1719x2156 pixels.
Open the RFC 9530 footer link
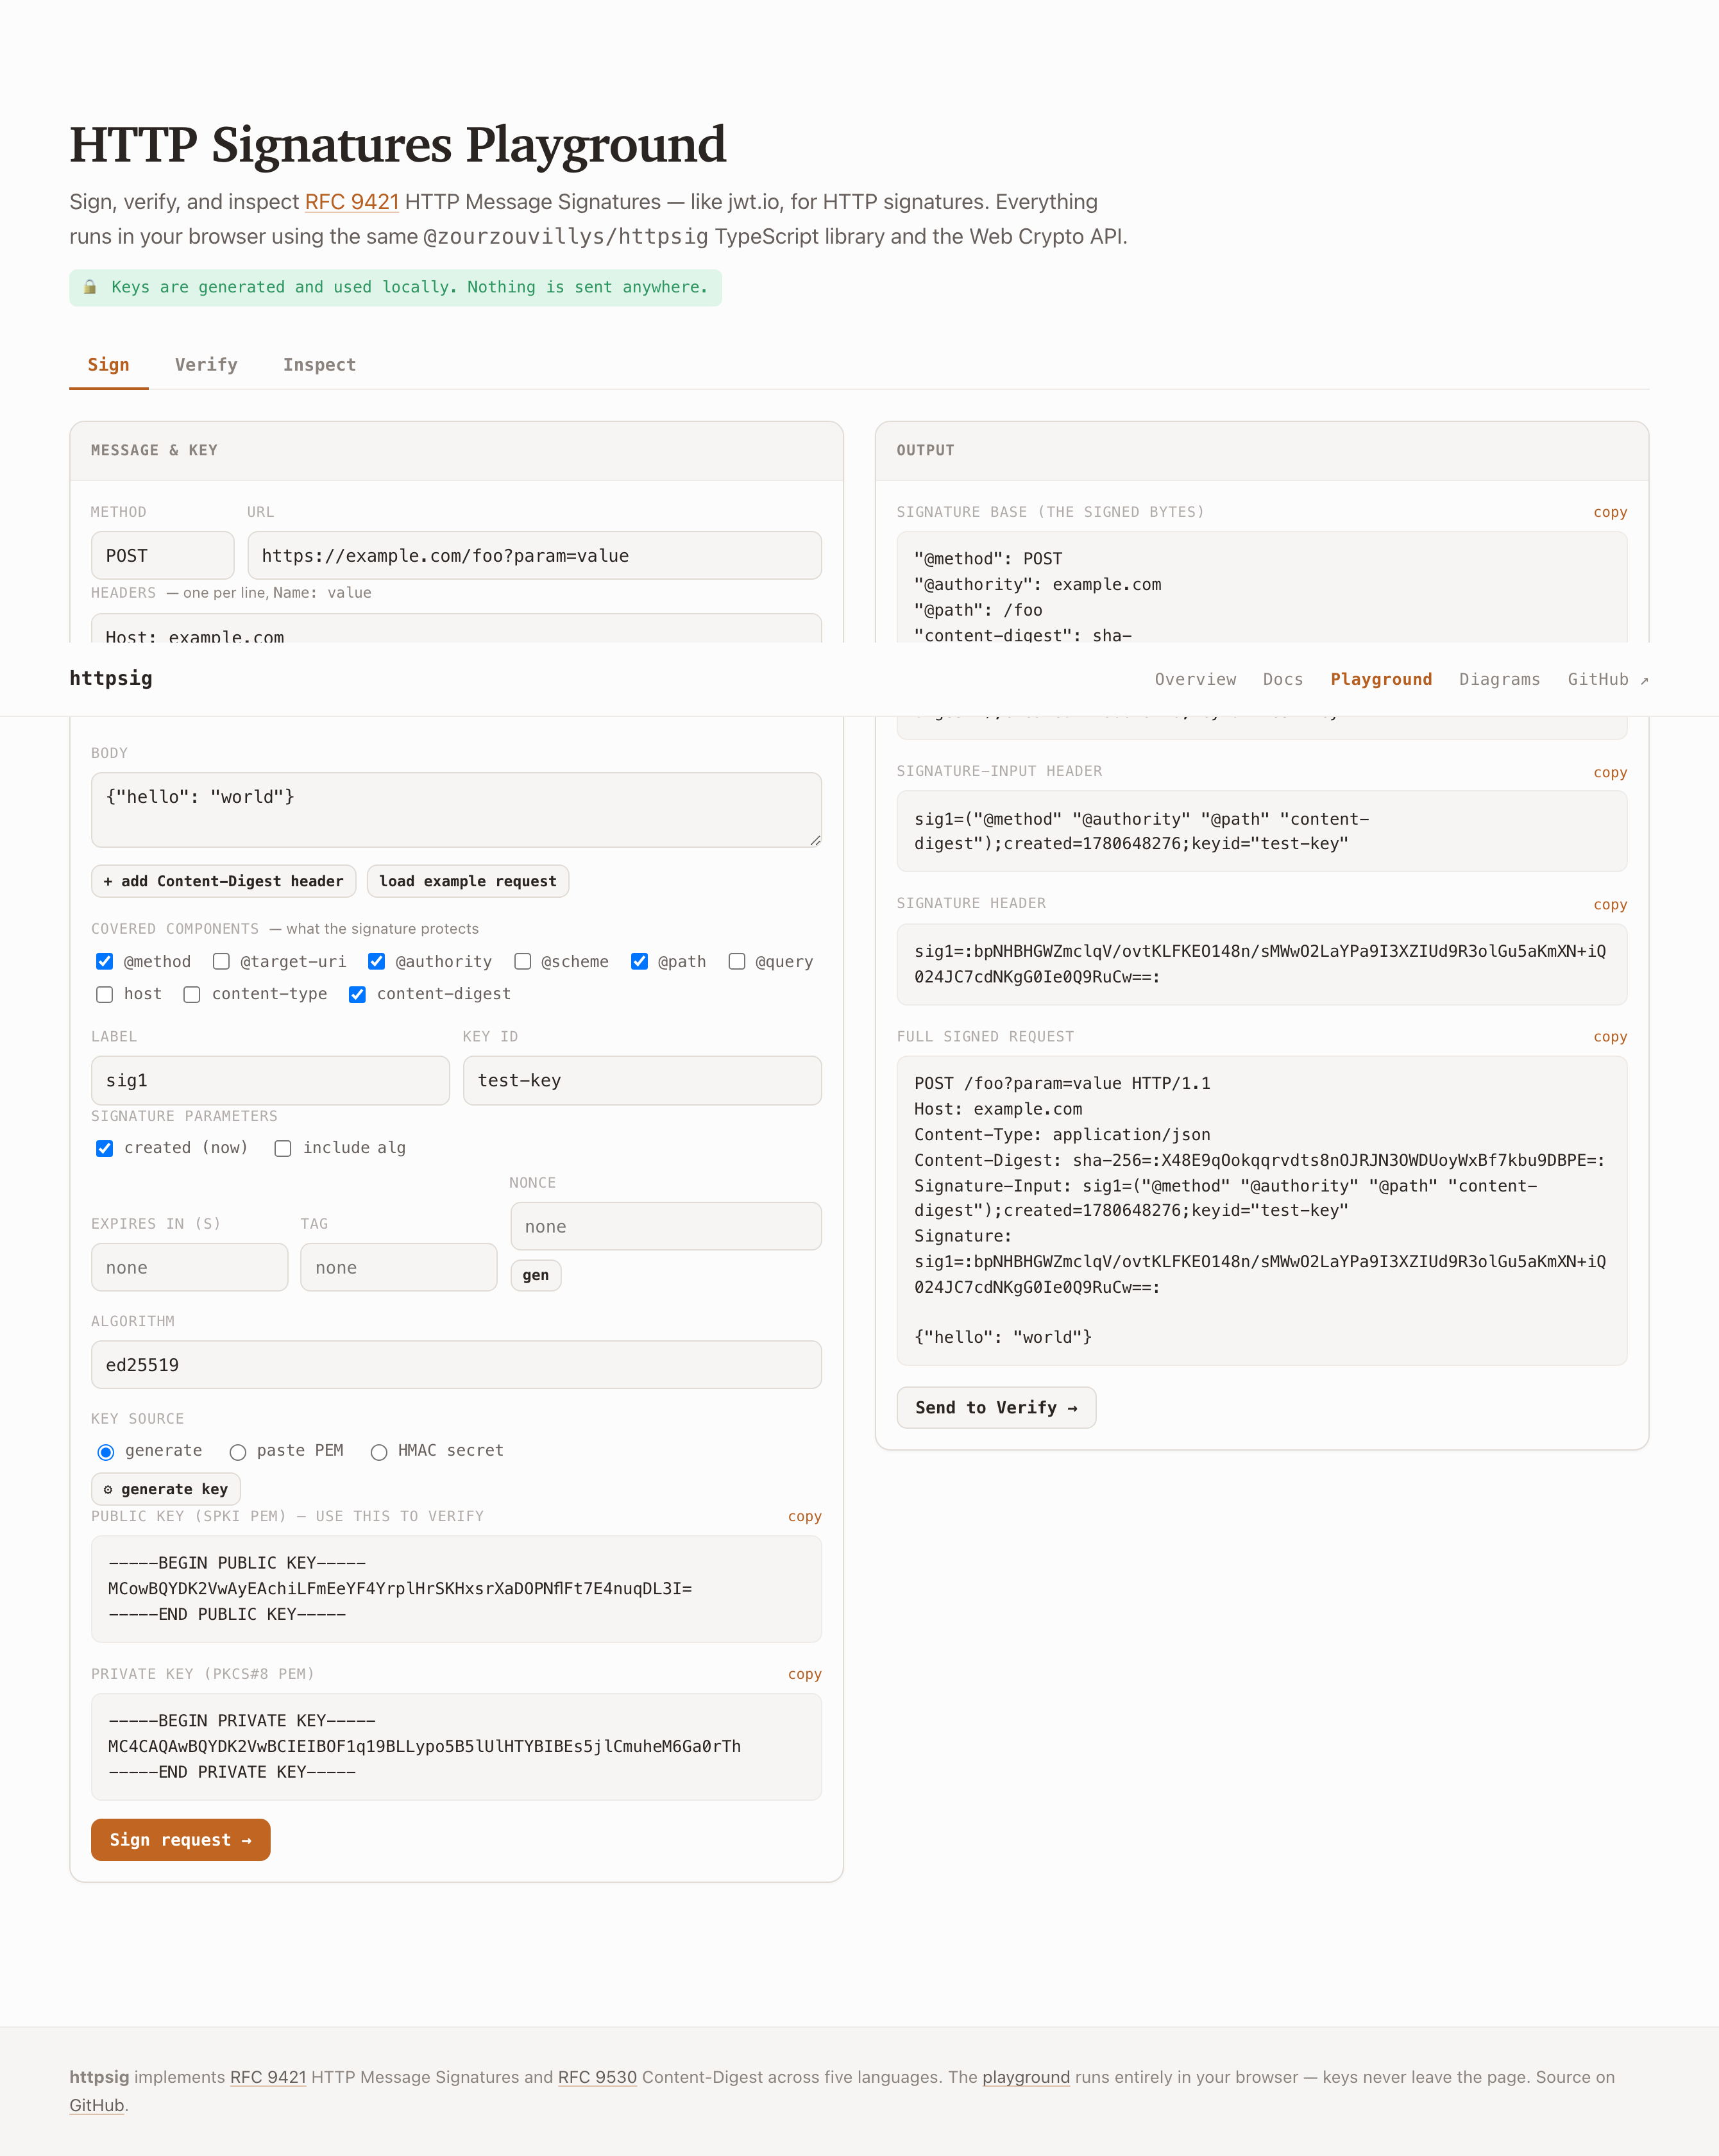coord(597,2077)
